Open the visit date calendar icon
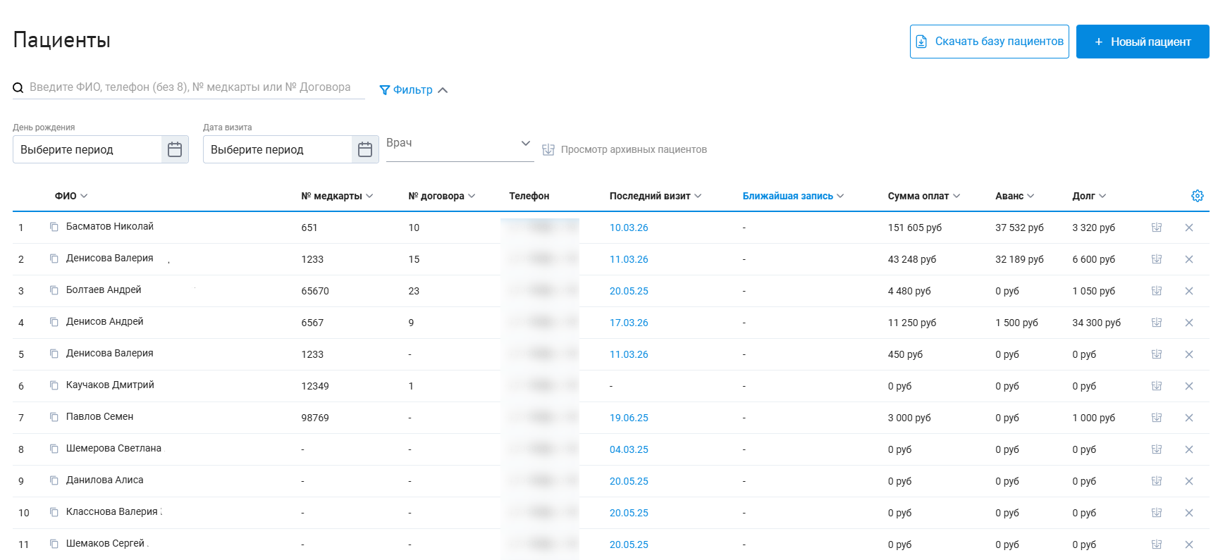The image size is (1218, 560). [x=365, y=149]
